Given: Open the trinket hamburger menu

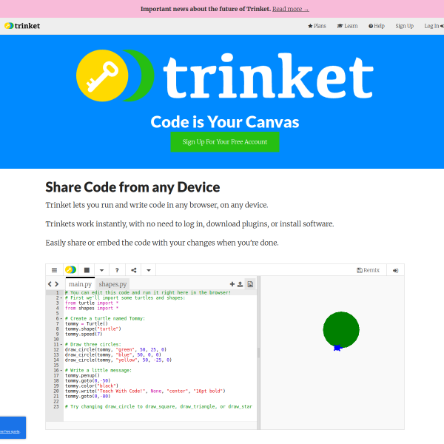Looking at the screenshot, I should pos(54,270).
